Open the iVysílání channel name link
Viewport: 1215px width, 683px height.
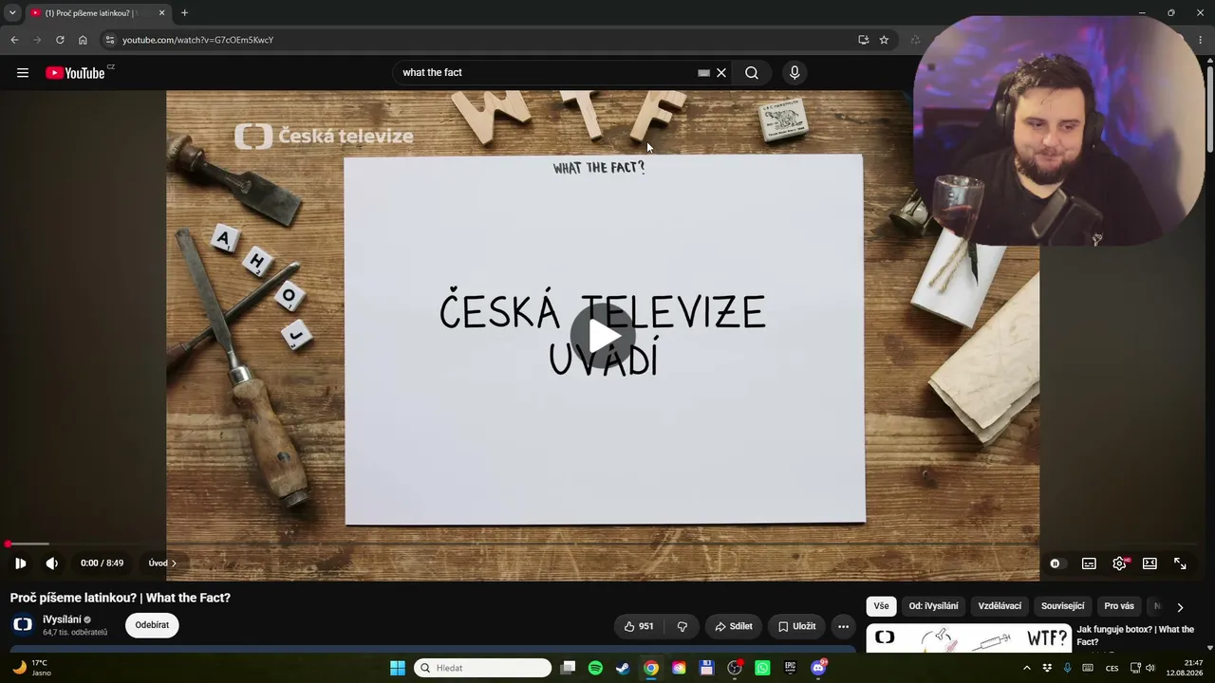coord(62,619)
